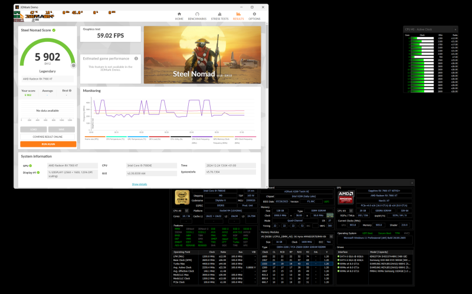Click the memory module icon beside memory clock

pos(330,216)
